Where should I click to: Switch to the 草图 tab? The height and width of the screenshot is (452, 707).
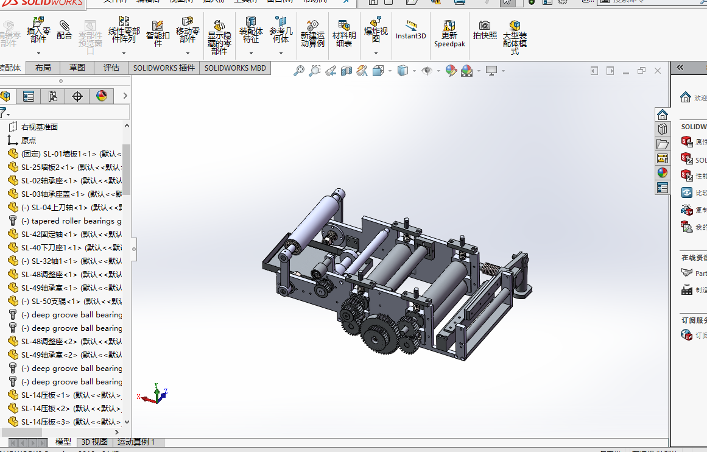point(77,68)
